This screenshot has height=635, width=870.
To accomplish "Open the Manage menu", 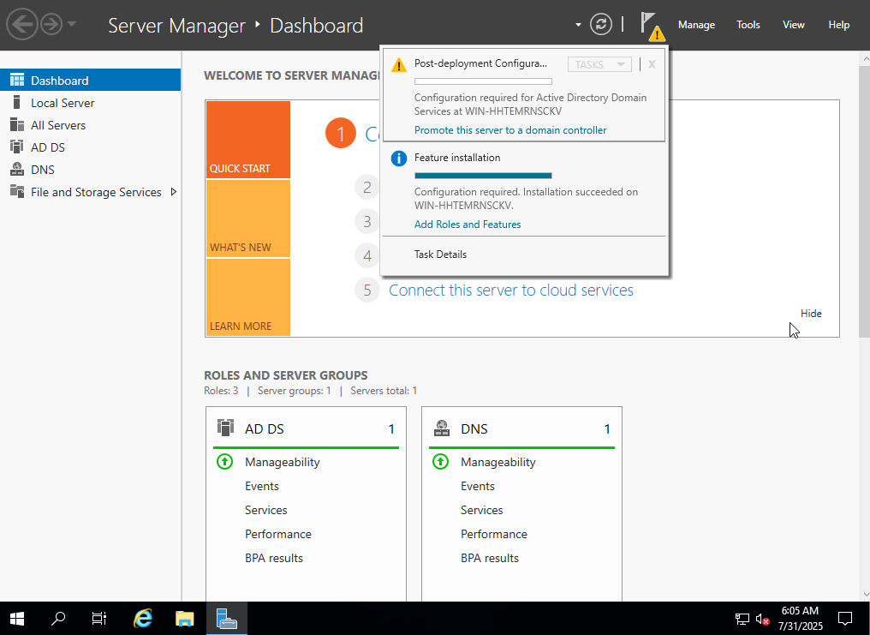I will [x=696, y=25].
